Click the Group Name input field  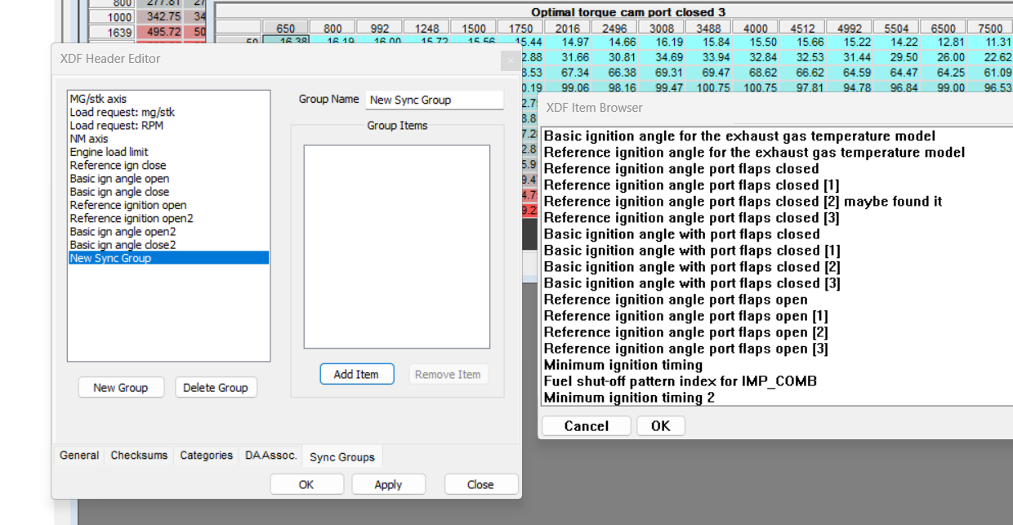(x=434, y=100)
